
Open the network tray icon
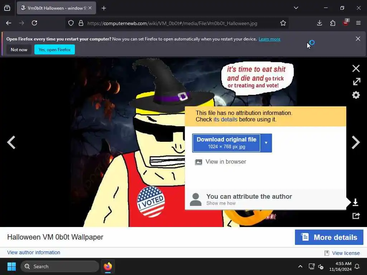coord(311,266)
